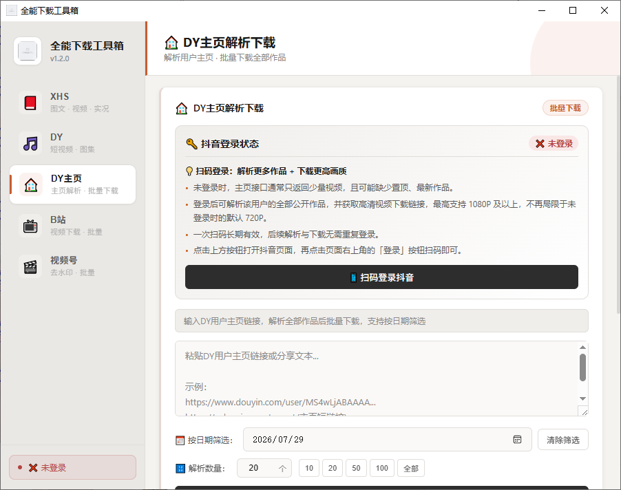Open the date picker calendar icon
Image resolution: width=621 pixels, height=490 pixels.
pyautogui.click(x=517, y=439)
